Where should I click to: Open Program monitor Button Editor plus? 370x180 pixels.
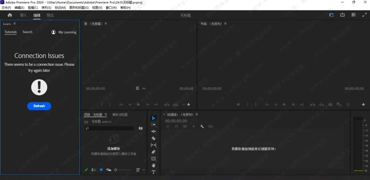[x=363, y=104]
